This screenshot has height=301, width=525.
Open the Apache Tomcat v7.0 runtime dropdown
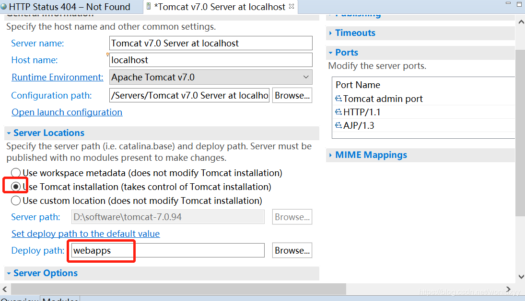coord(210,77)
